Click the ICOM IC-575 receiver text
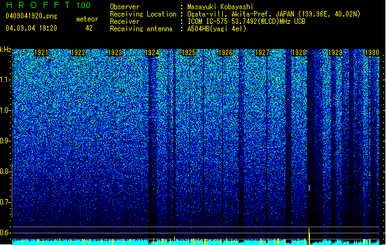The image size is (386, 245). (247, 21)
